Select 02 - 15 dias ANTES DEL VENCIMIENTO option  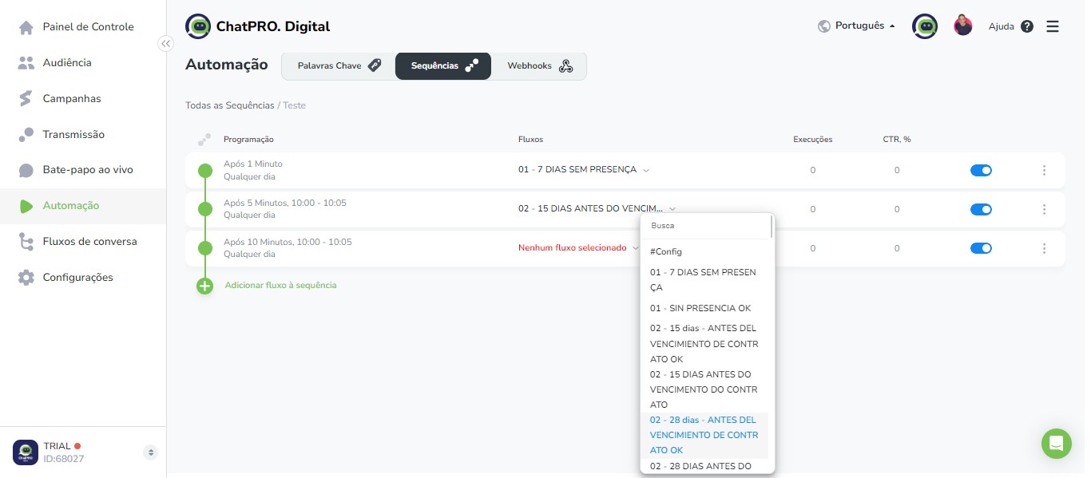click(x=704, y=344)
